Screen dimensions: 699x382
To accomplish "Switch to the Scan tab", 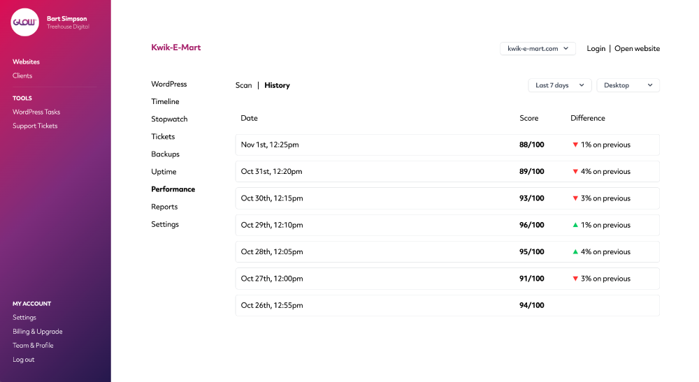I will pos(243,85).
